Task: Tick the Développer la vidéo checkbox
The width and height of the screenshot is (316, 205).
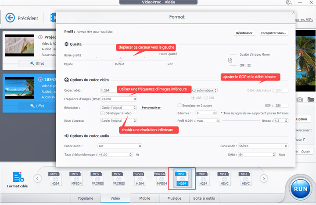Action: (102, 113)
